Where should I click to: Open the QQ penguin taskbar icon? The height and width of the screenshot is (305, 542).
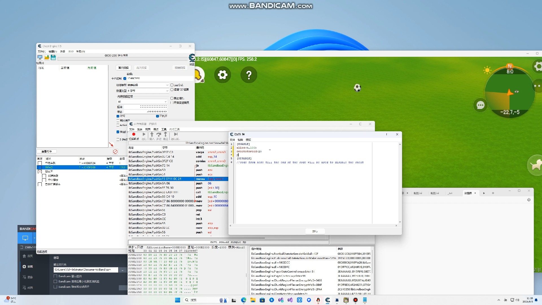(x=318, y=300)
